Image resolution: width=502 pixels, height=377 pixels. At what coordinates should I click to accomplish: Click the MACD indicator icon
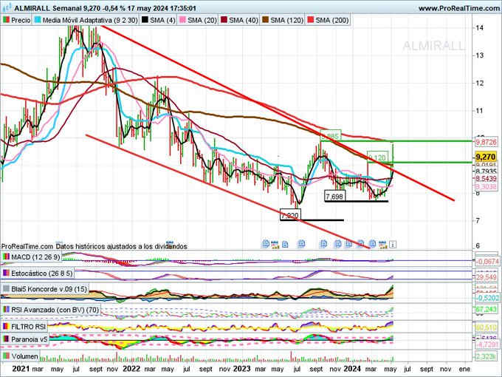tap(6, 257)
